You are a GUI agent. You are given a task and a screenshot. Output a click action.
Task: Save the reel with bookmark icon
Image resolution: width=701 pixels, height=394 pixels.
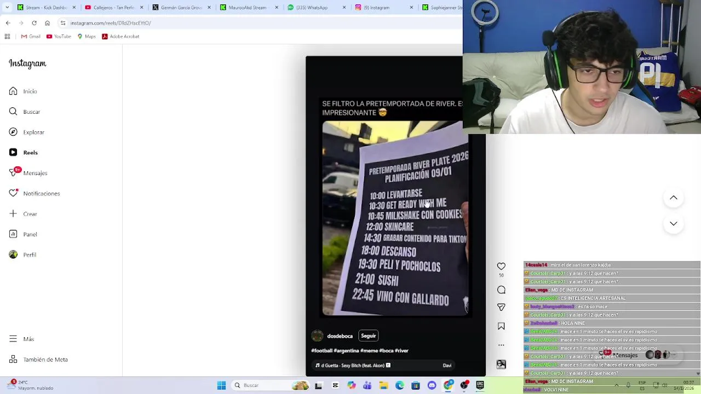point(501,326)
